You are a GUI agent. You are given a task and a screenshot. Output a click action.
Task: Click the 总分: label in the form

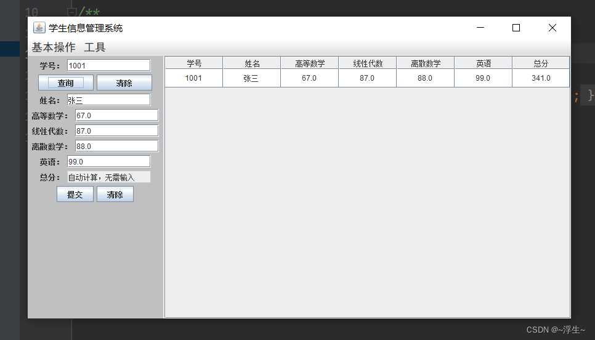point(50,177)
